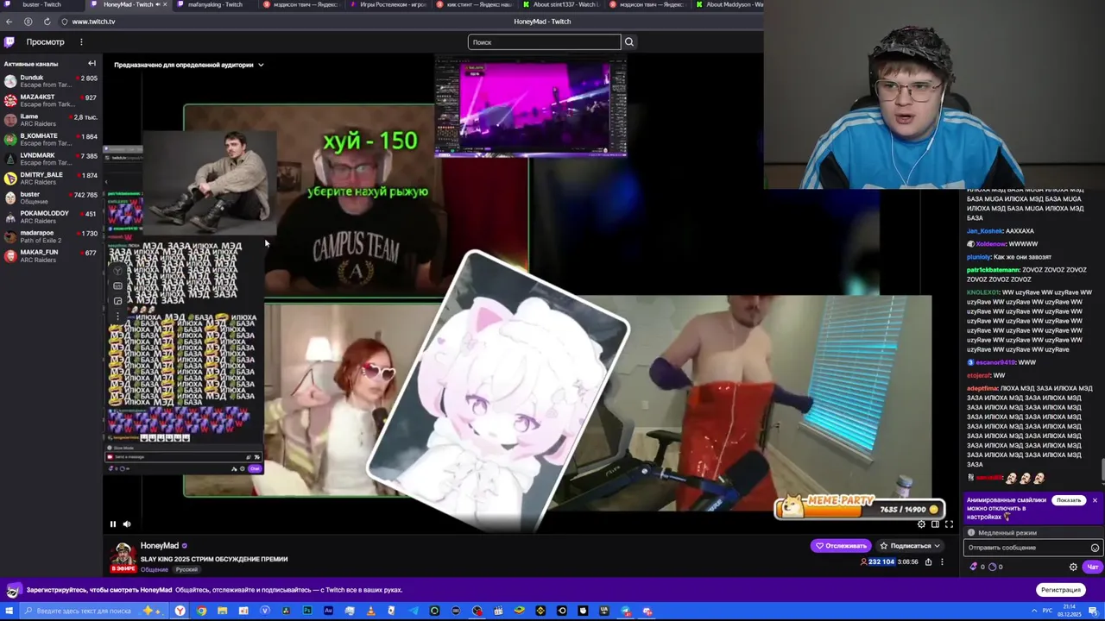Open Telegram from the taskbar
1105x621 pixels.
(414, 611)
